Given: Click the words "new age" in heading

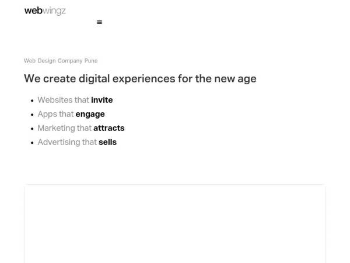Looking at the screenshot, I should (x=235, y=79).
